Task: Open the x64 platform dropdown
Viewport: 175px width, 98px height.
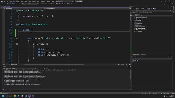Action: (x=32, y=4)
